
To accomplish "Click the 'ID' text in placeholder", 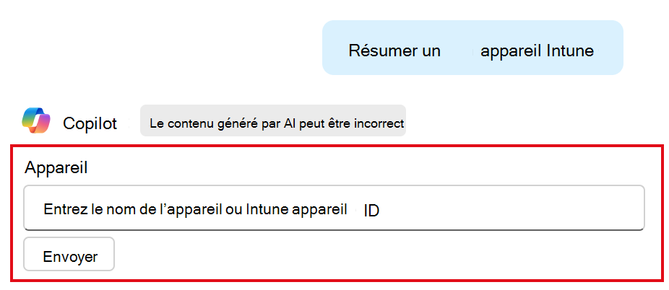I will click(x=371, y=211).
